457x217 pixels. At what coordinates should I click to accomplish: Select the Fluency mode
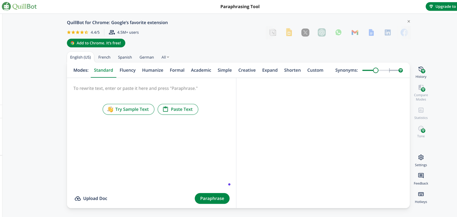click(127, 70)
